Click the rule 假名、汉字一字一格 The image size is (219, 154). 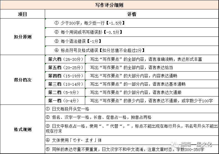(x=132, y=117)
